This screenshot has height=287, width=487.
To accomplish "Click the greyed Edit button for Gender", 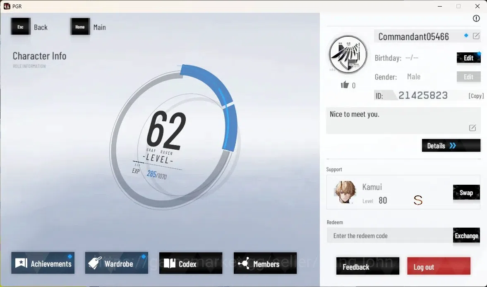I will pos(468,77).
